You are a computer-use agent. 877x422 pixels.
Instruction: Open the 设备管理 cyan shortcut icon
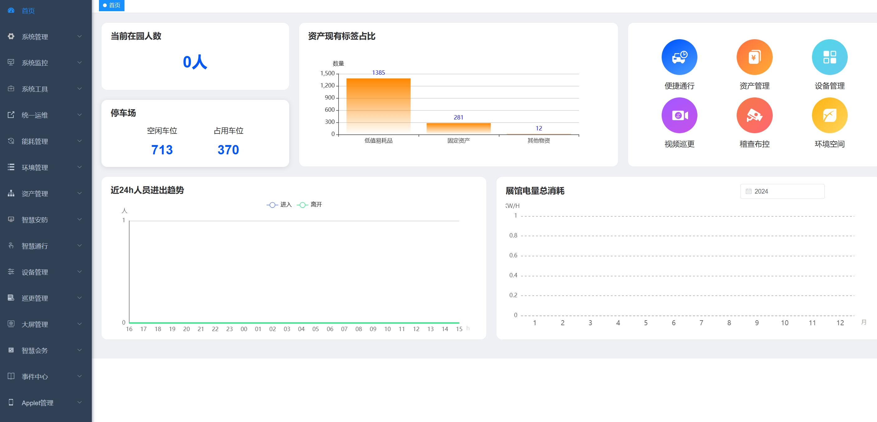tap(829, 57)
